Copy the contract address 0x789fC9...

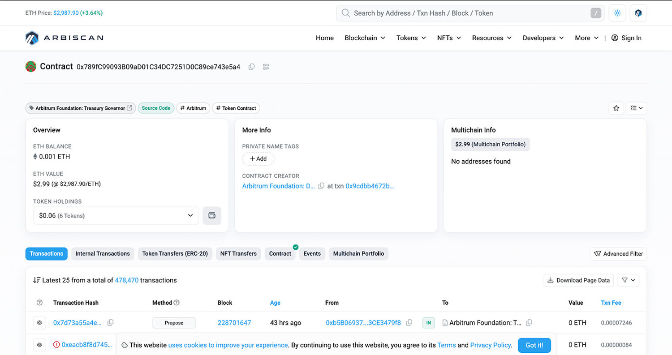pyautogui.click(x=251, y=67)
